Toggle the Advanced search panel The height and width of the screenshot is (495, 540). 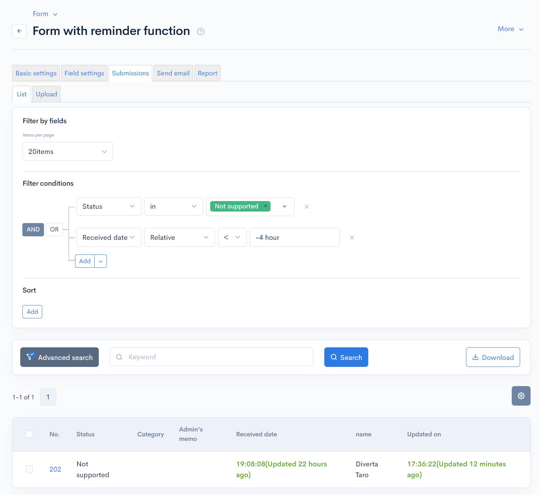point(59,357)
